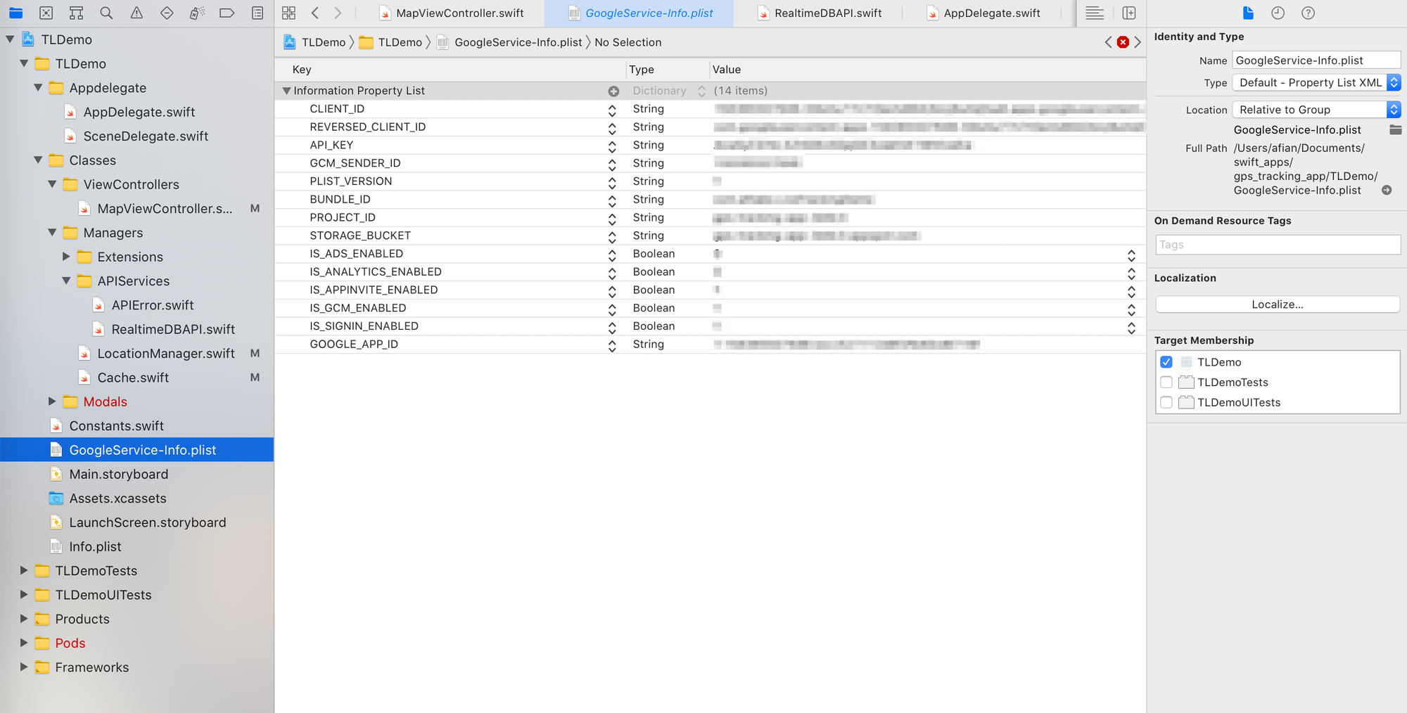The image size is (1407, 713).
Task: Select the Issue navigator warning triangle
Action: pyautogui.click(x=135, y=13)
